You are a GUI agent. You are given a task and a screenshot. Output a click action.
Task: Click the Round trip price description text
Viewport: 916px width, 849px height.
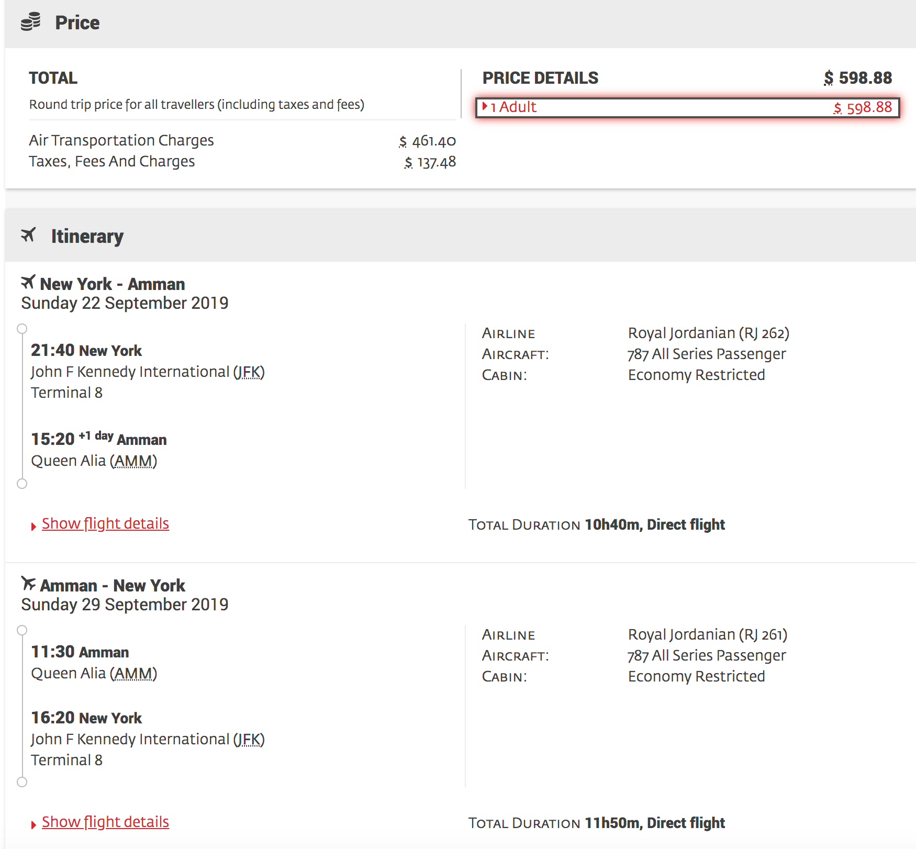point(197,105)
